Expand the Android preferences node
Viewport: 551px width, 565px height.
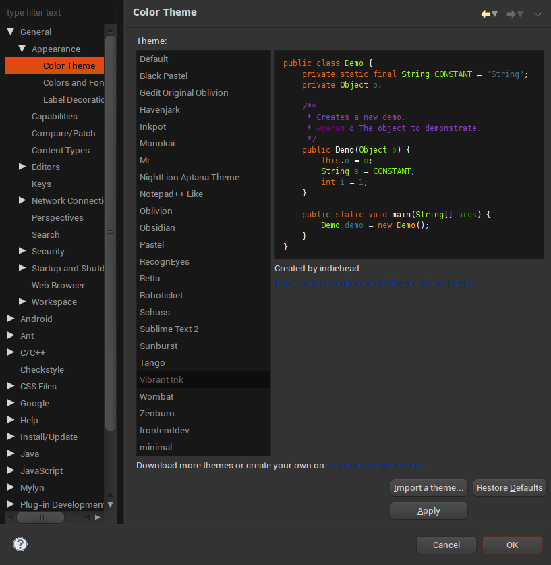point(11,319)
